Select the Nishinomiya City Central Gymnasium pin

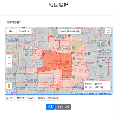tap(73, 47)
